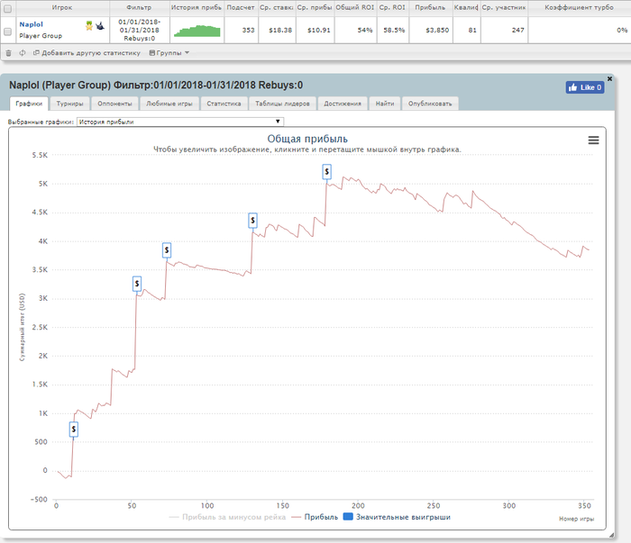Click the 58.5% average ROI cell
This screenshot has height=543, width=631.
394,30
